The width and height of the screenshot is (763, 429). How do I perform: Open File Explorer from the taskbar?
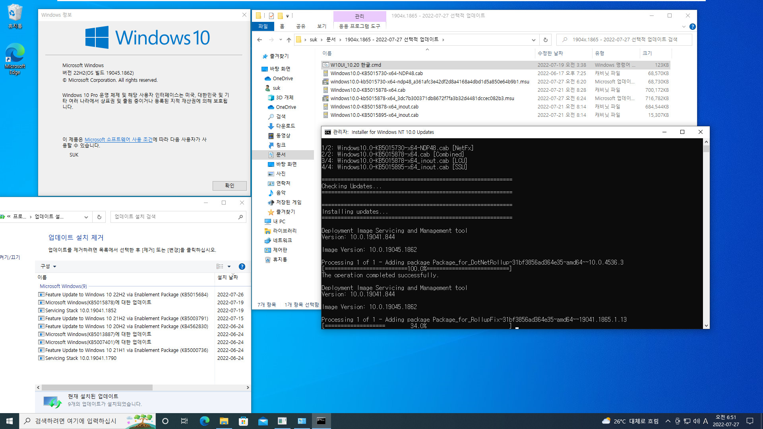[224, 421]
